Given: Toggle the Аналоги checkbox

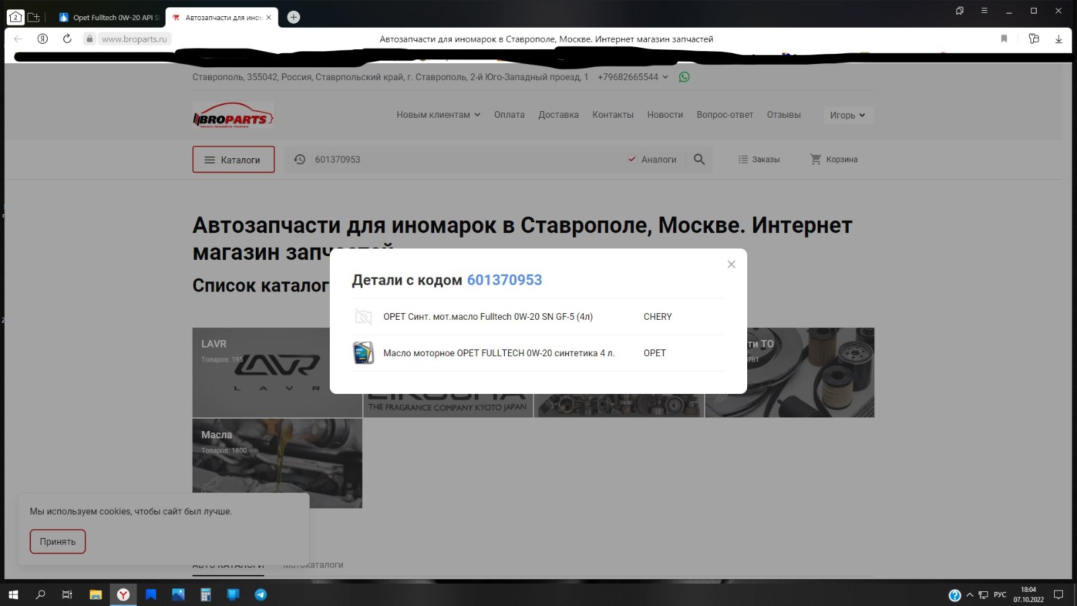Looking at the screenshot, I should click(x=632, y=160).
